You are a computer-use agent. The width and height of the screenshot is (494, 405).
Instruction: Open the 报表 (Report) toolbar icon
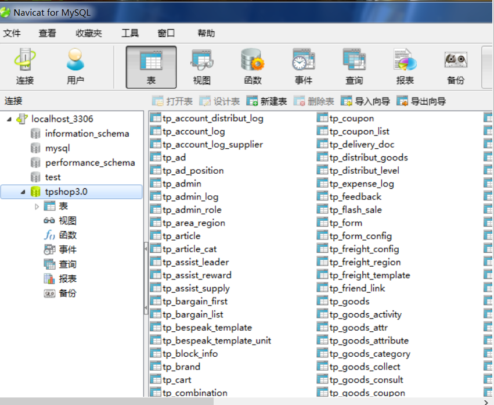click(x=405, y=67)
